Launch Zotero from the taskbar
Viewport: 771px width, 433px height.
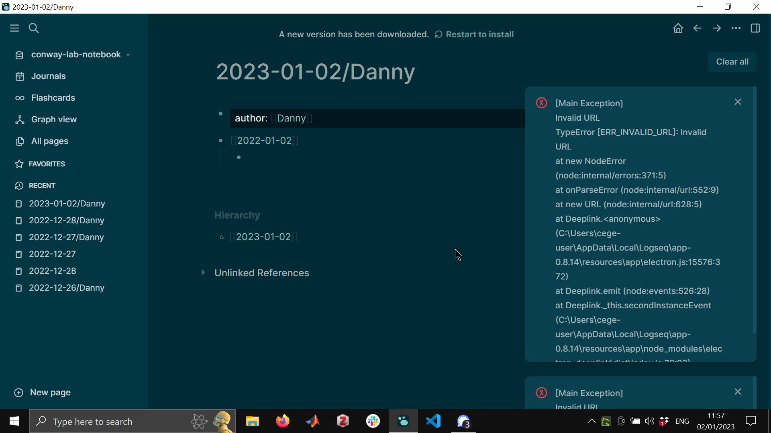point(343,421)
